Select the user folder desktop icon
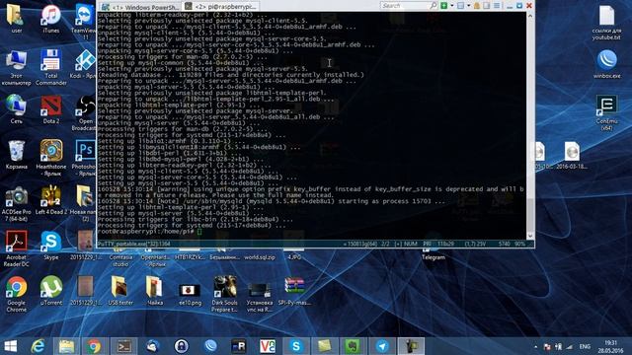The width and height of the screenshot is (632, 355). 17,19
